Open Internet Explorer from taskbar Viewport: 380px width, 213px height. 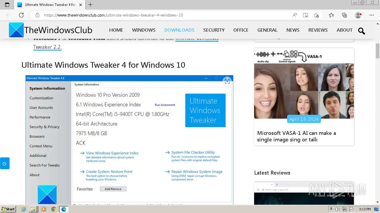coord(23,209)
